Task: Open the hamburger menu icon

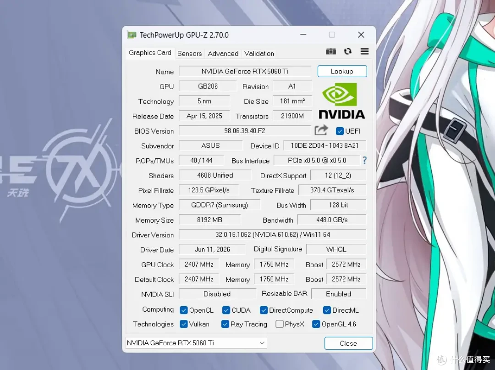Action: pyautogui.click(x=364, y=51)
